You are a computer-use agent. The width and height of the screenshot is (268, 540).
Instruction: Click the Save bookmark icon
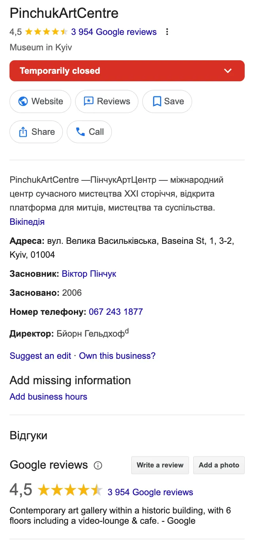[157, 101]
